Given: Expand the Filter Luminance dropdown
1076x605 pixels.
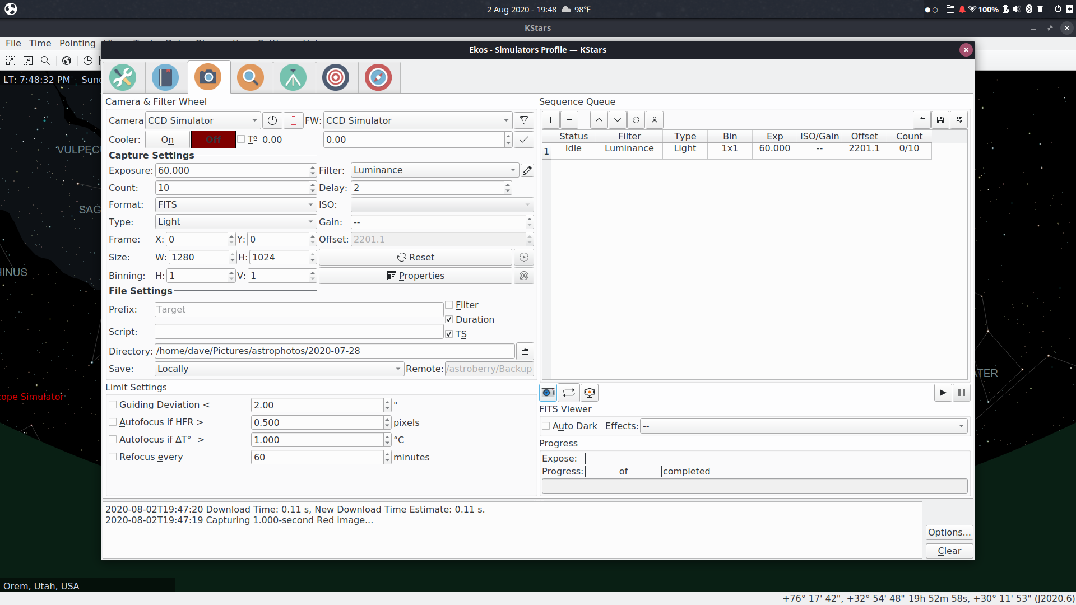Looking at the screenshot, I should coord(435,170).
